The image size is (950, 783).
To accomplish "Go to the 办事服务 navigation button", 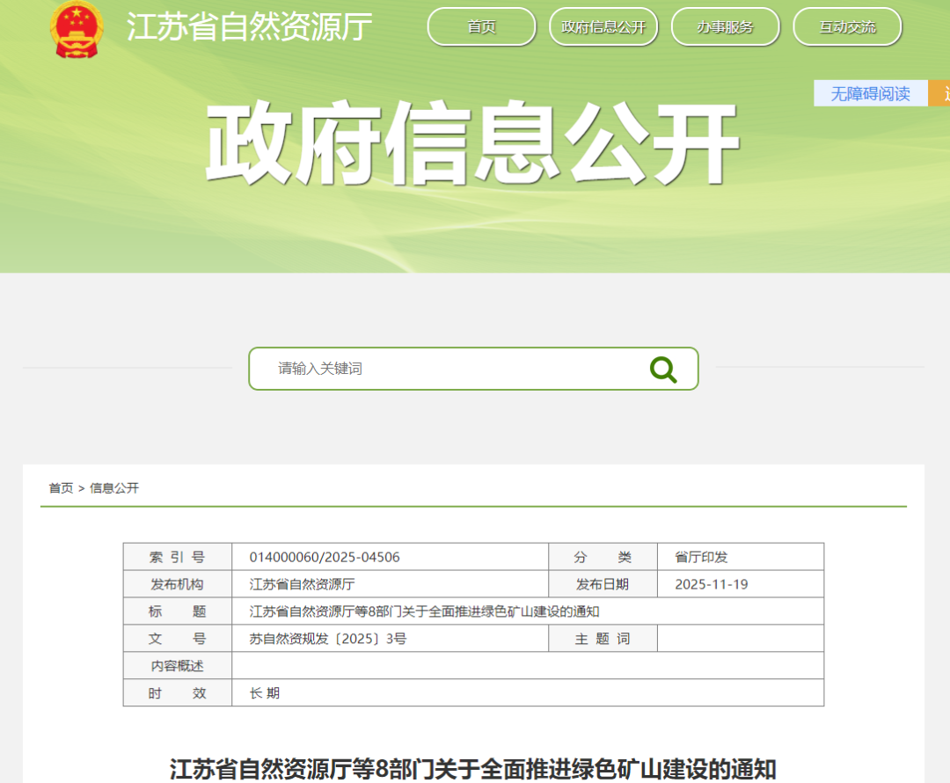I will [x=725, y=27].
